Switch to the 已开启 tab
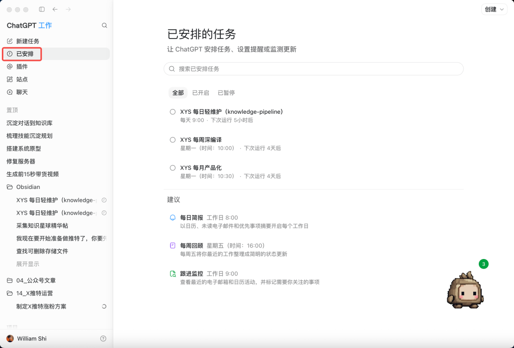This screenshot has width=514, height=348. click(x=201, y=93)
